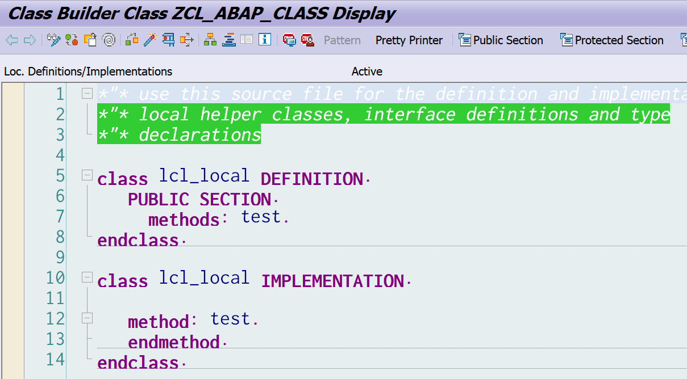Click the Active/Inactive switch icon
This screenshot has height=379, width=687.
click(72, 40)
